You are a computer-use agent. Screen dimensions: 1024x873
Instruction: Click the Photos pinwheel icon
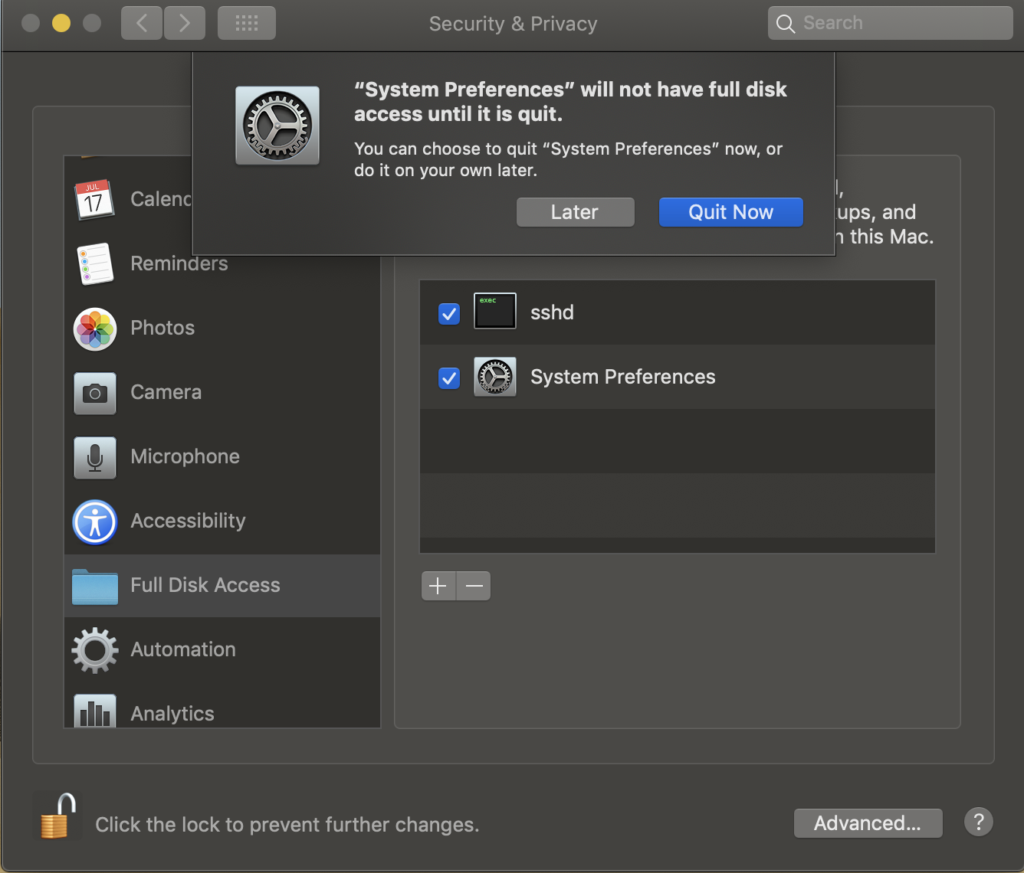pyautogui.click(x=95, y=329)
